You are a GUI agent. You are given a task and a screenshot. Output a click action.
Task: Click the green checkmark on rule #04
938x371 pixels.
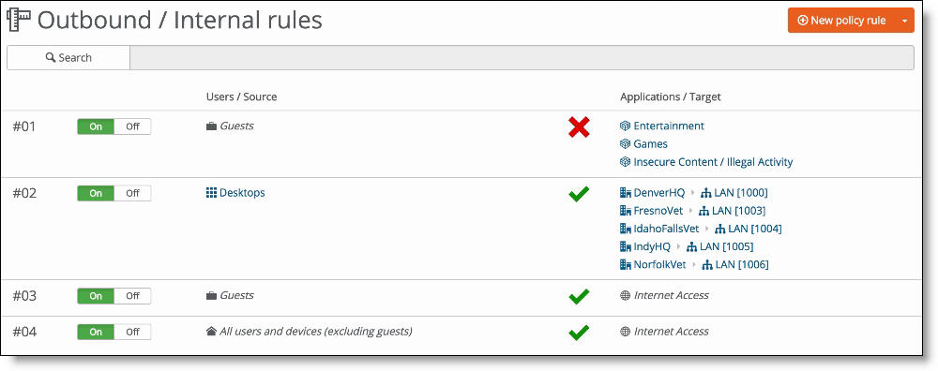pyautogui.click(x=579, y=333)
